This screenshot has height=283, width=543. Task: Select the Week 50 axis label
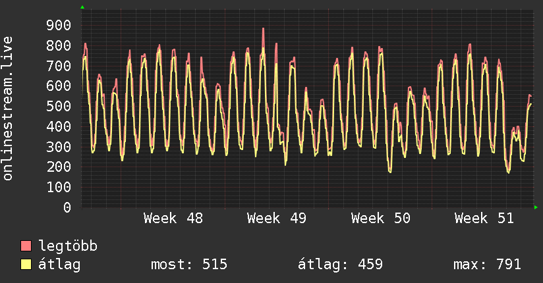(381, 219)
